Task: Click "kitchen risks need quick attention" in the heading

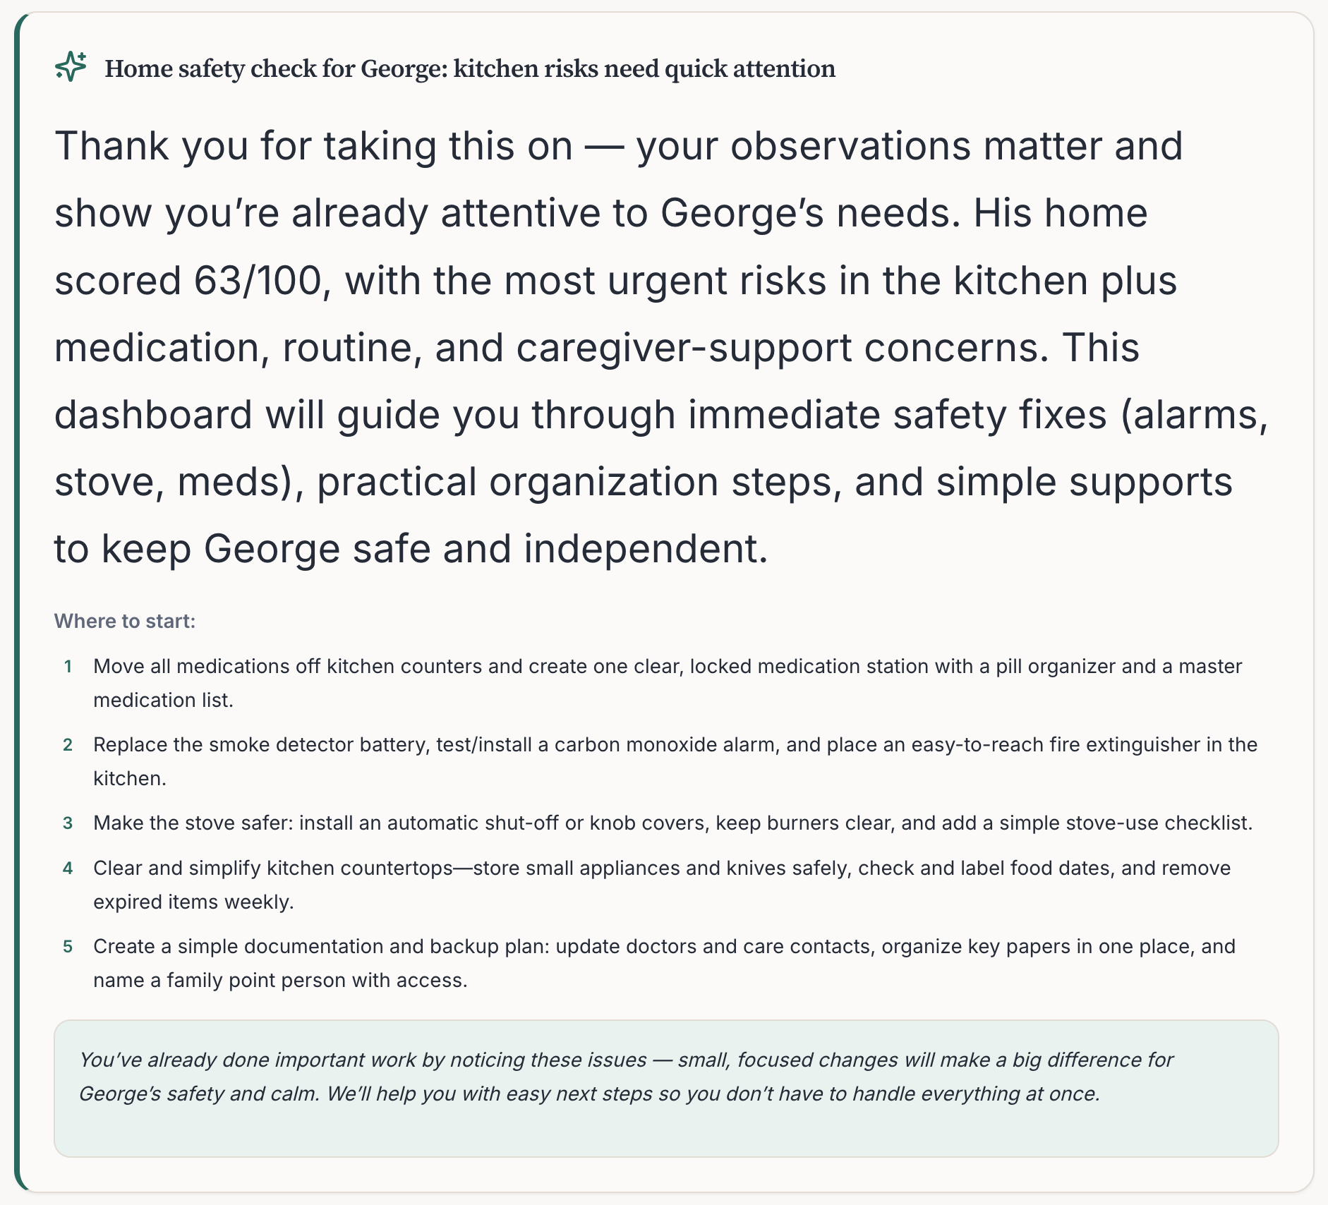Action: click(644, 68)
